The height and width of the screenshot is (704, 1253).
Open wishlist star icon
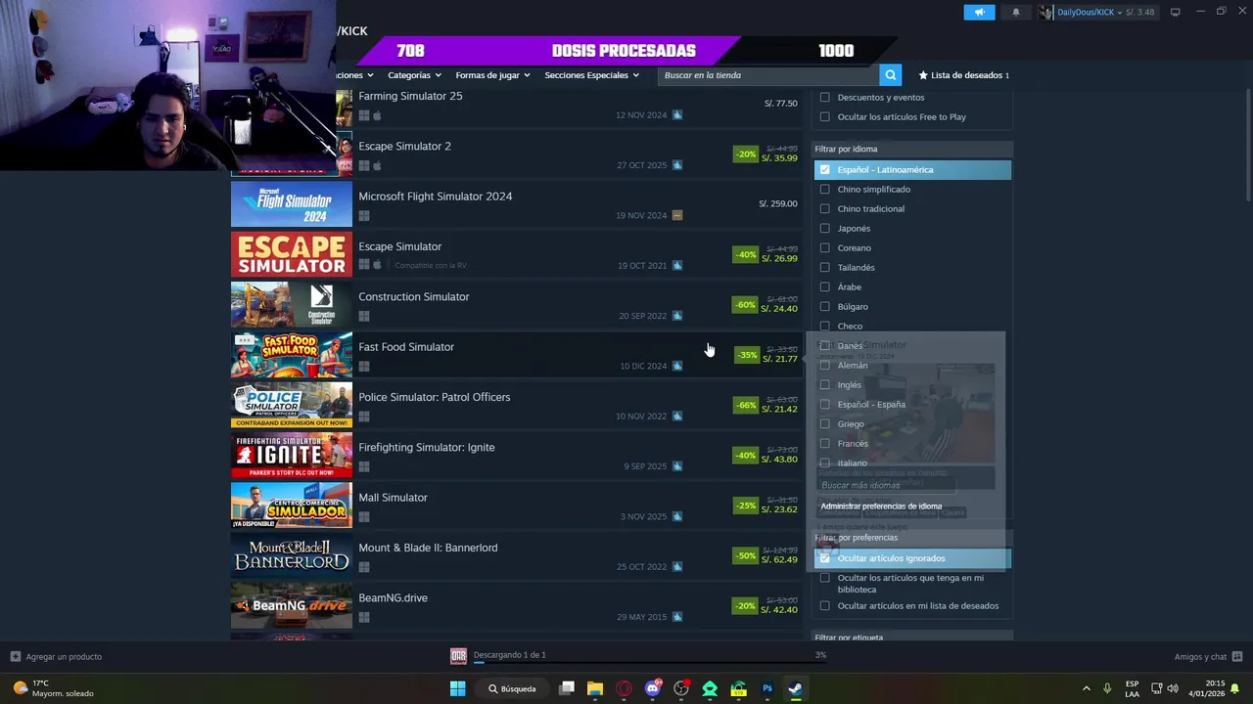coord(923,75)
